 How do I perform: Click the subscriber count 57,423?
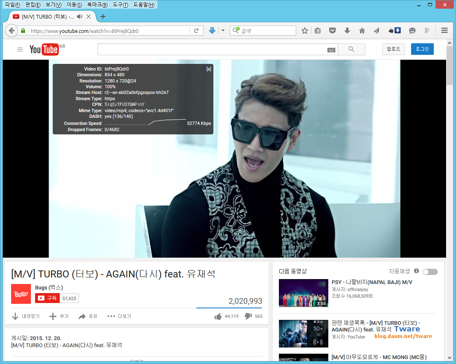click(69, 298)
